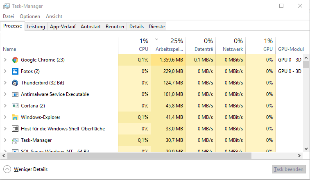Image resolution: width=310 pixels, height=180 pixels.
Task: Open the Datei menu
Action: (x=9, y=16)
